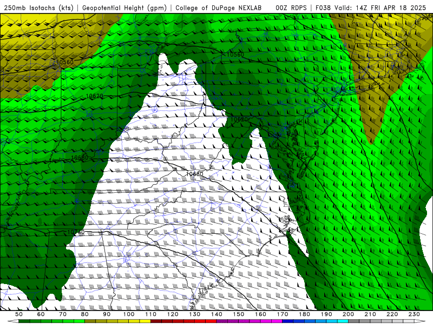Click the bright yellow swatch just before 110

pos(145,321)
